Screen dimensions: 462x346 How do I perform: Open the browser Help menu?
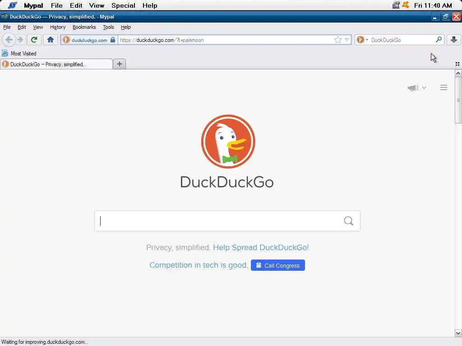pyautogui.click(x=126, y=27)
